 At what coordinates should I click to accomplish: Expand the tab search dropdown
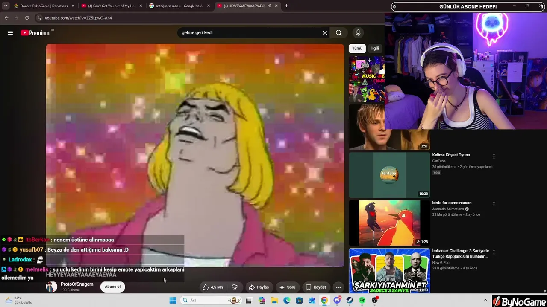pos(6,6)
